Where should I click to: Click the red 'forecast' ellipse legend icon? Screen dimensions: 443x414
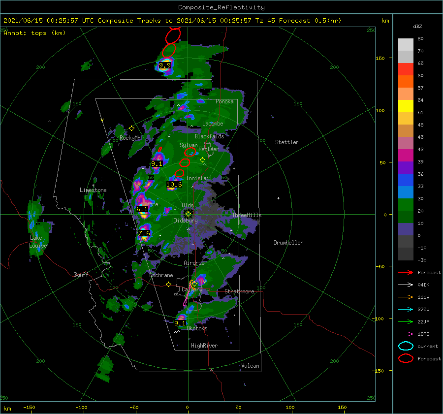[x=406, y=358]
